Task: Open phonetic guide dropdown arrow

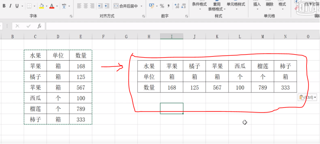Action: (69, 6)
